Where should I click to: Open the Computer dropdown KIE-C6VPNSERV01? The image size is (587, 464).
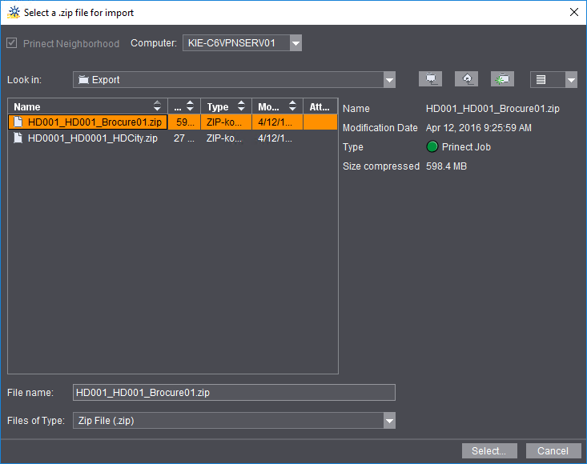242,43
